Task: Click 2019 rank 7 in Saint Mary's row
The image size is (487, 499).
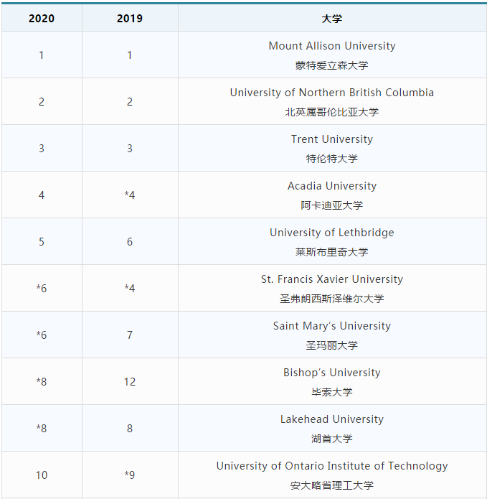Action: 130,335
